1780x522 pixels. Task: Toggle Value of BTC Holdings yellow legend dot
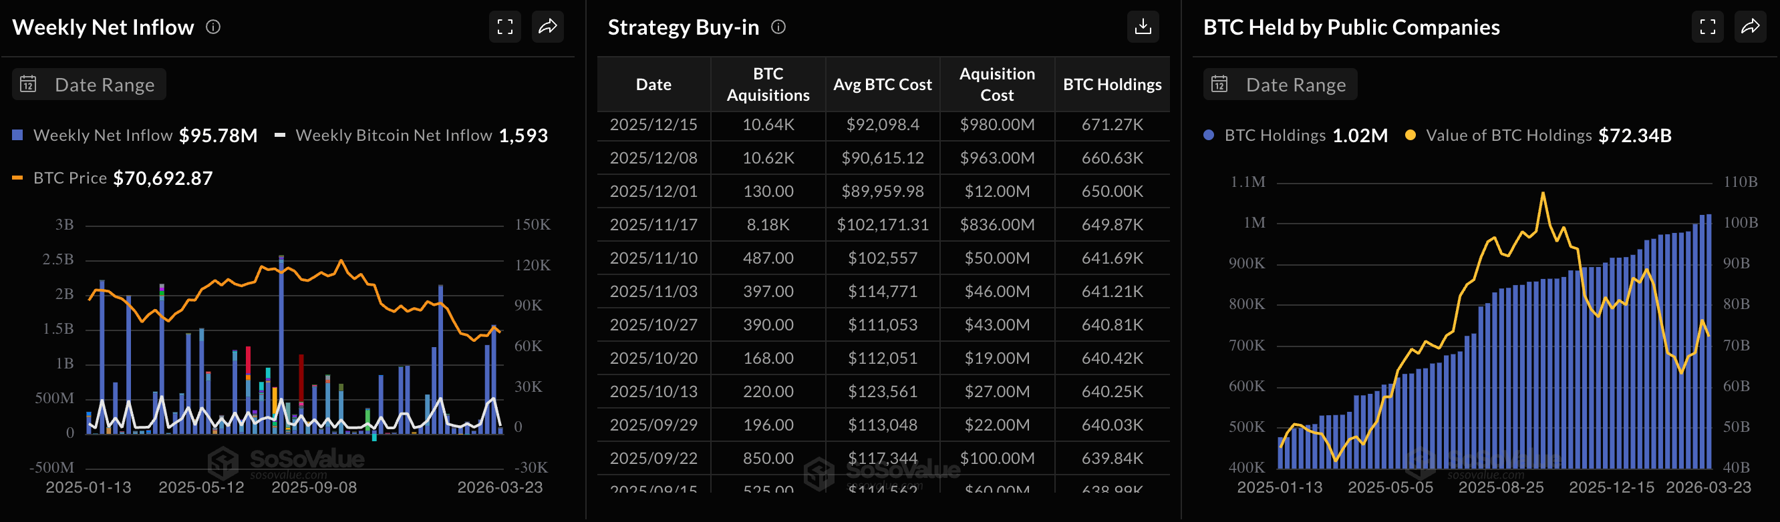click(x=1411, y=136)
